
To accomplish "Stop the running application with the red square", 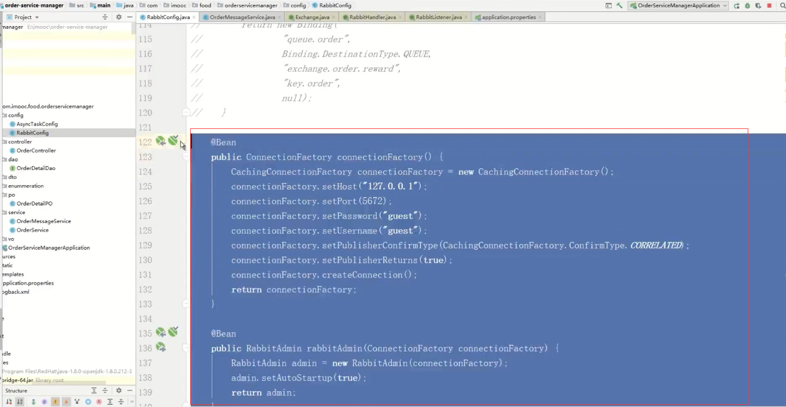I will (769, 5).
